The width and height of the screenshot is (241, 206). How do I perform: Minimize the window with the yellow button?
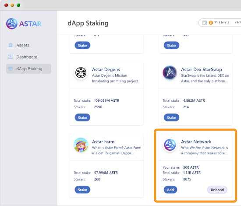(12, 5)
